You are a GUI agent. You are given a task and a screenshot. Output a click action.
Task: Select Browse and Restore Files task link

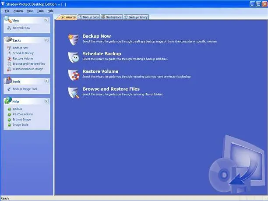pyautogui.click(x=29, y=64)
